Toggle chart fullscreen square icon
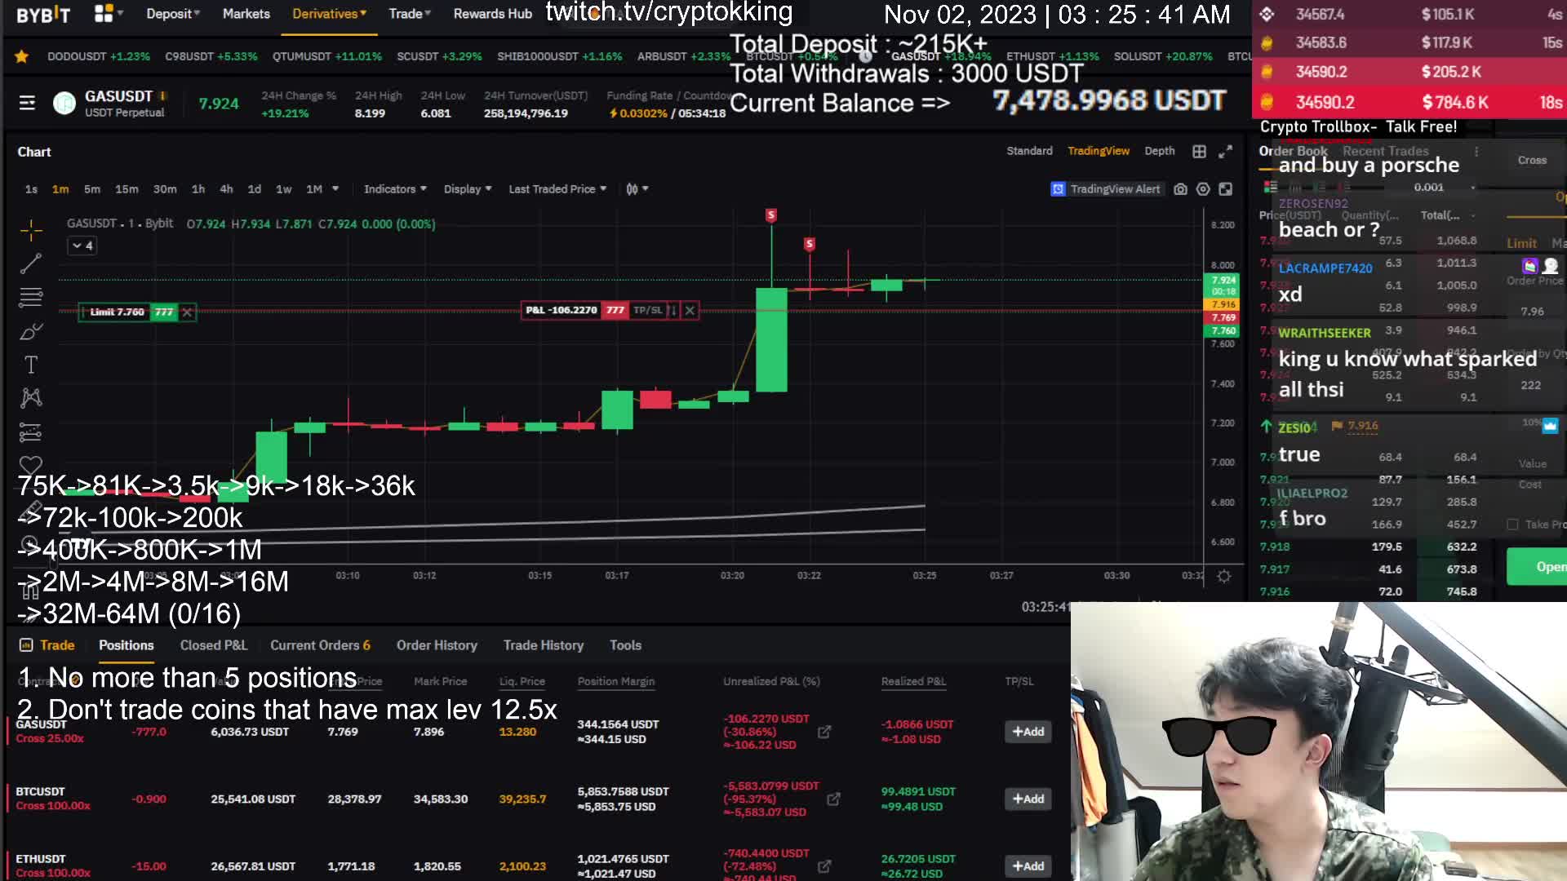Image resolution: width=1567 pixels, height=881 pixels. coord(1226,189)
